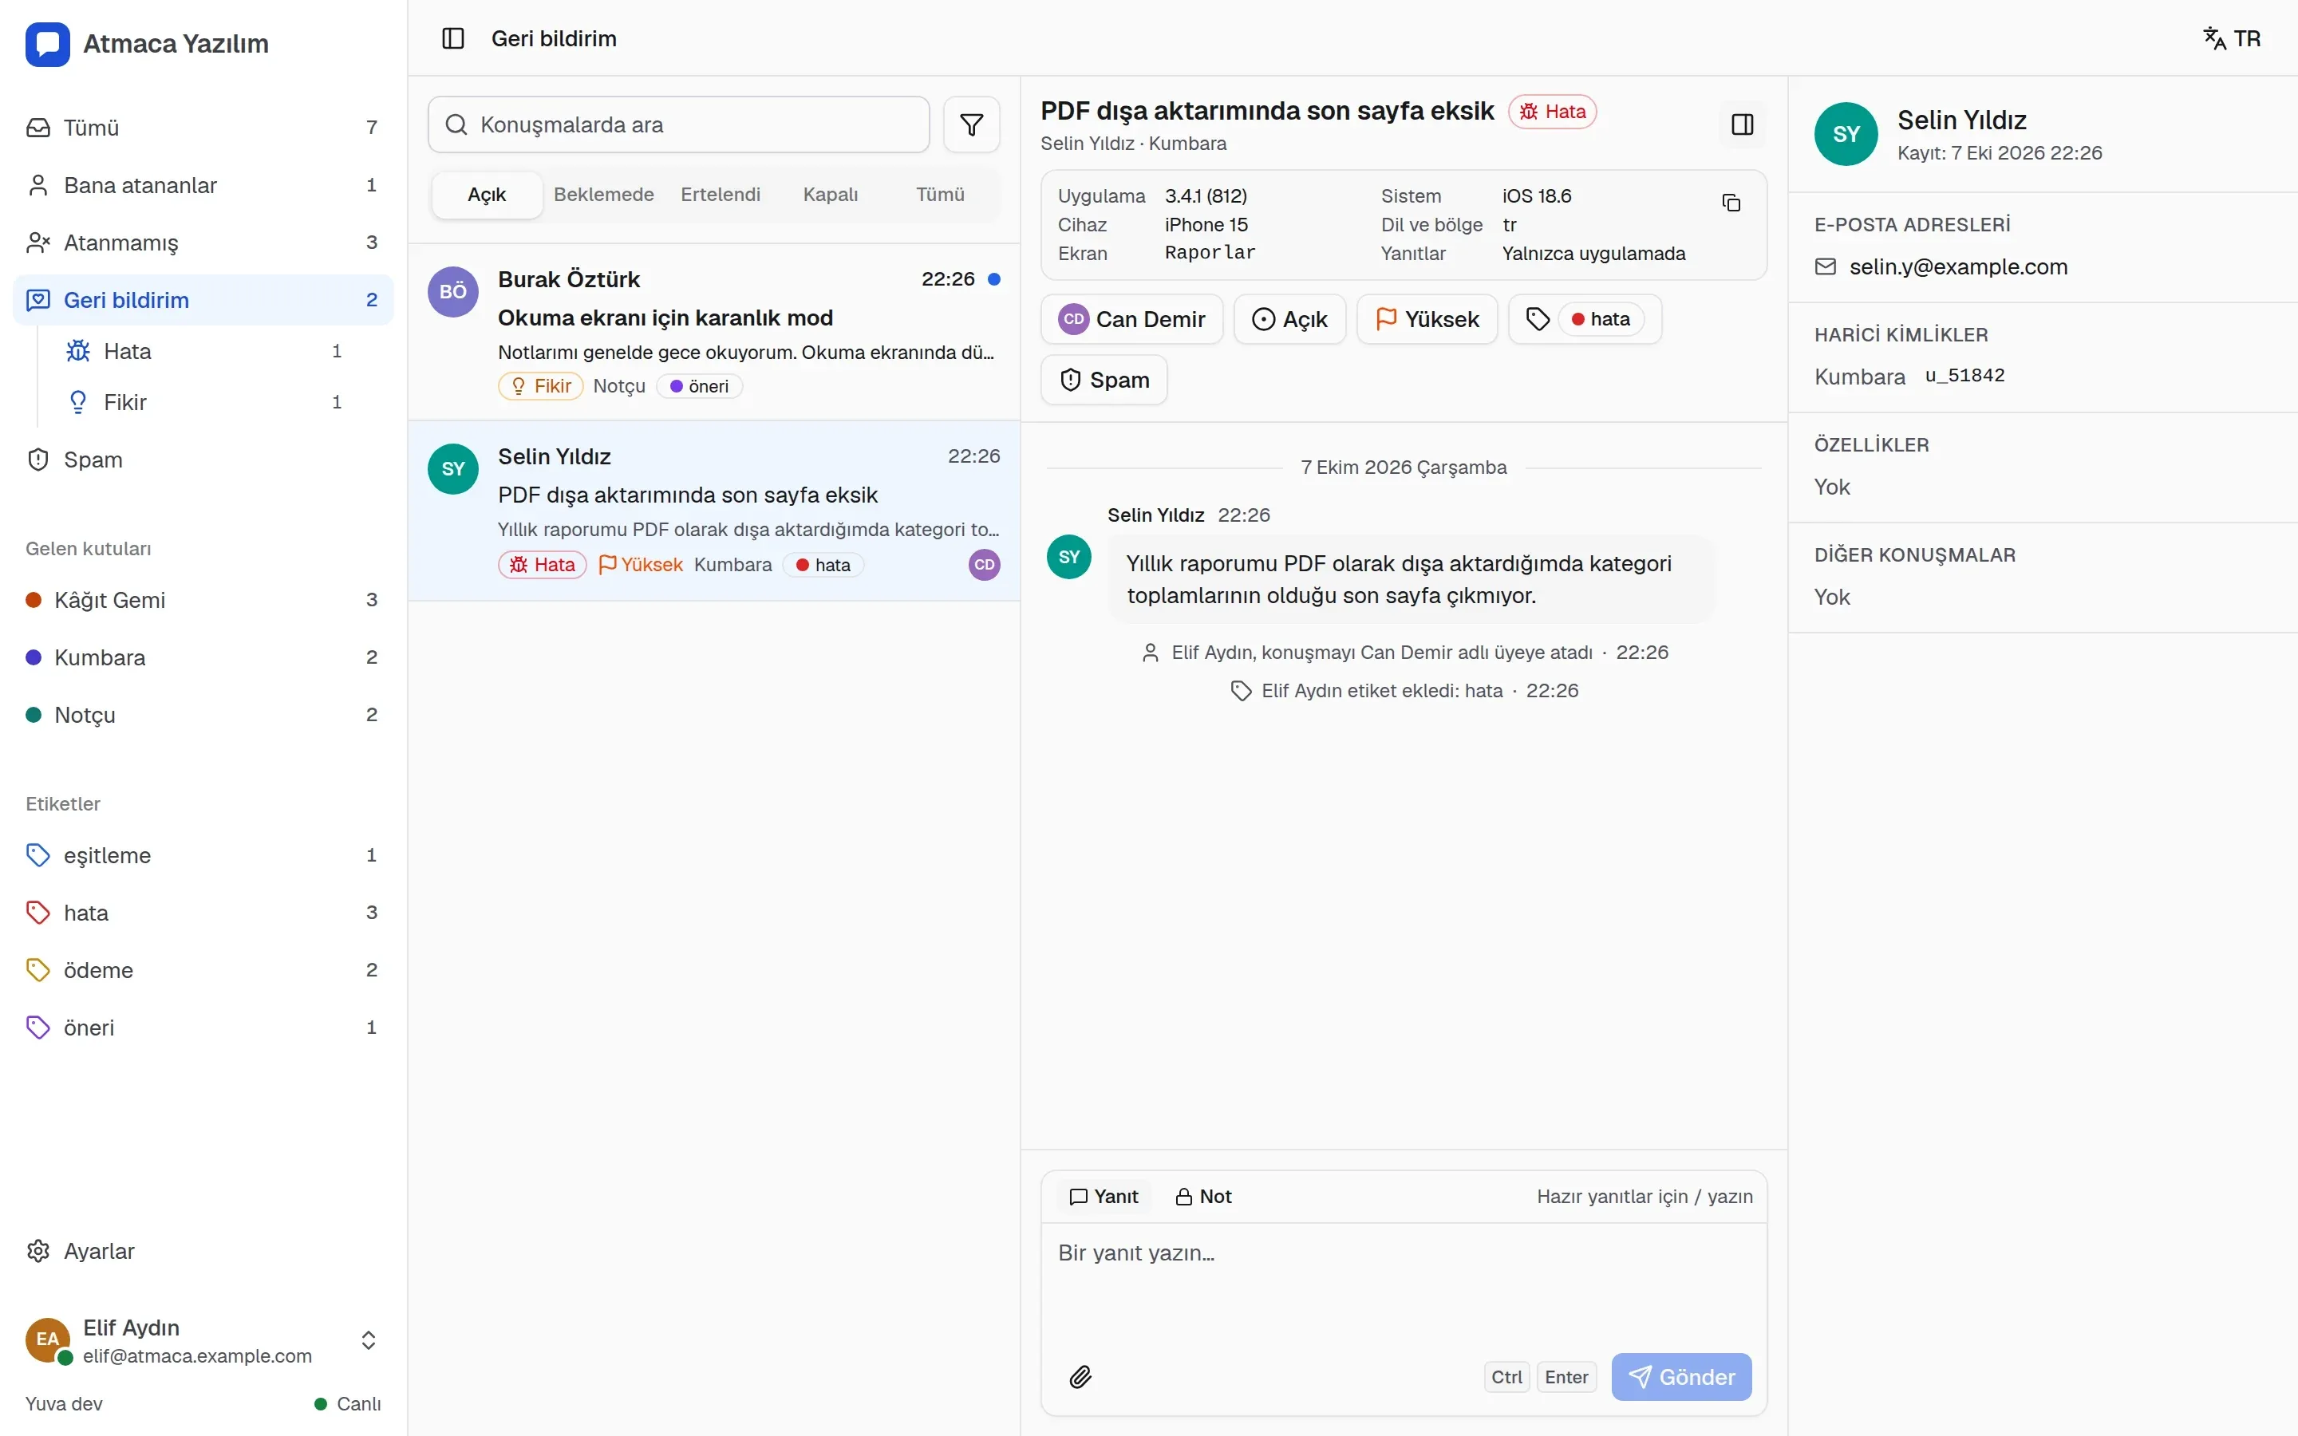Open the Spam folder in the sidebar

203,460
